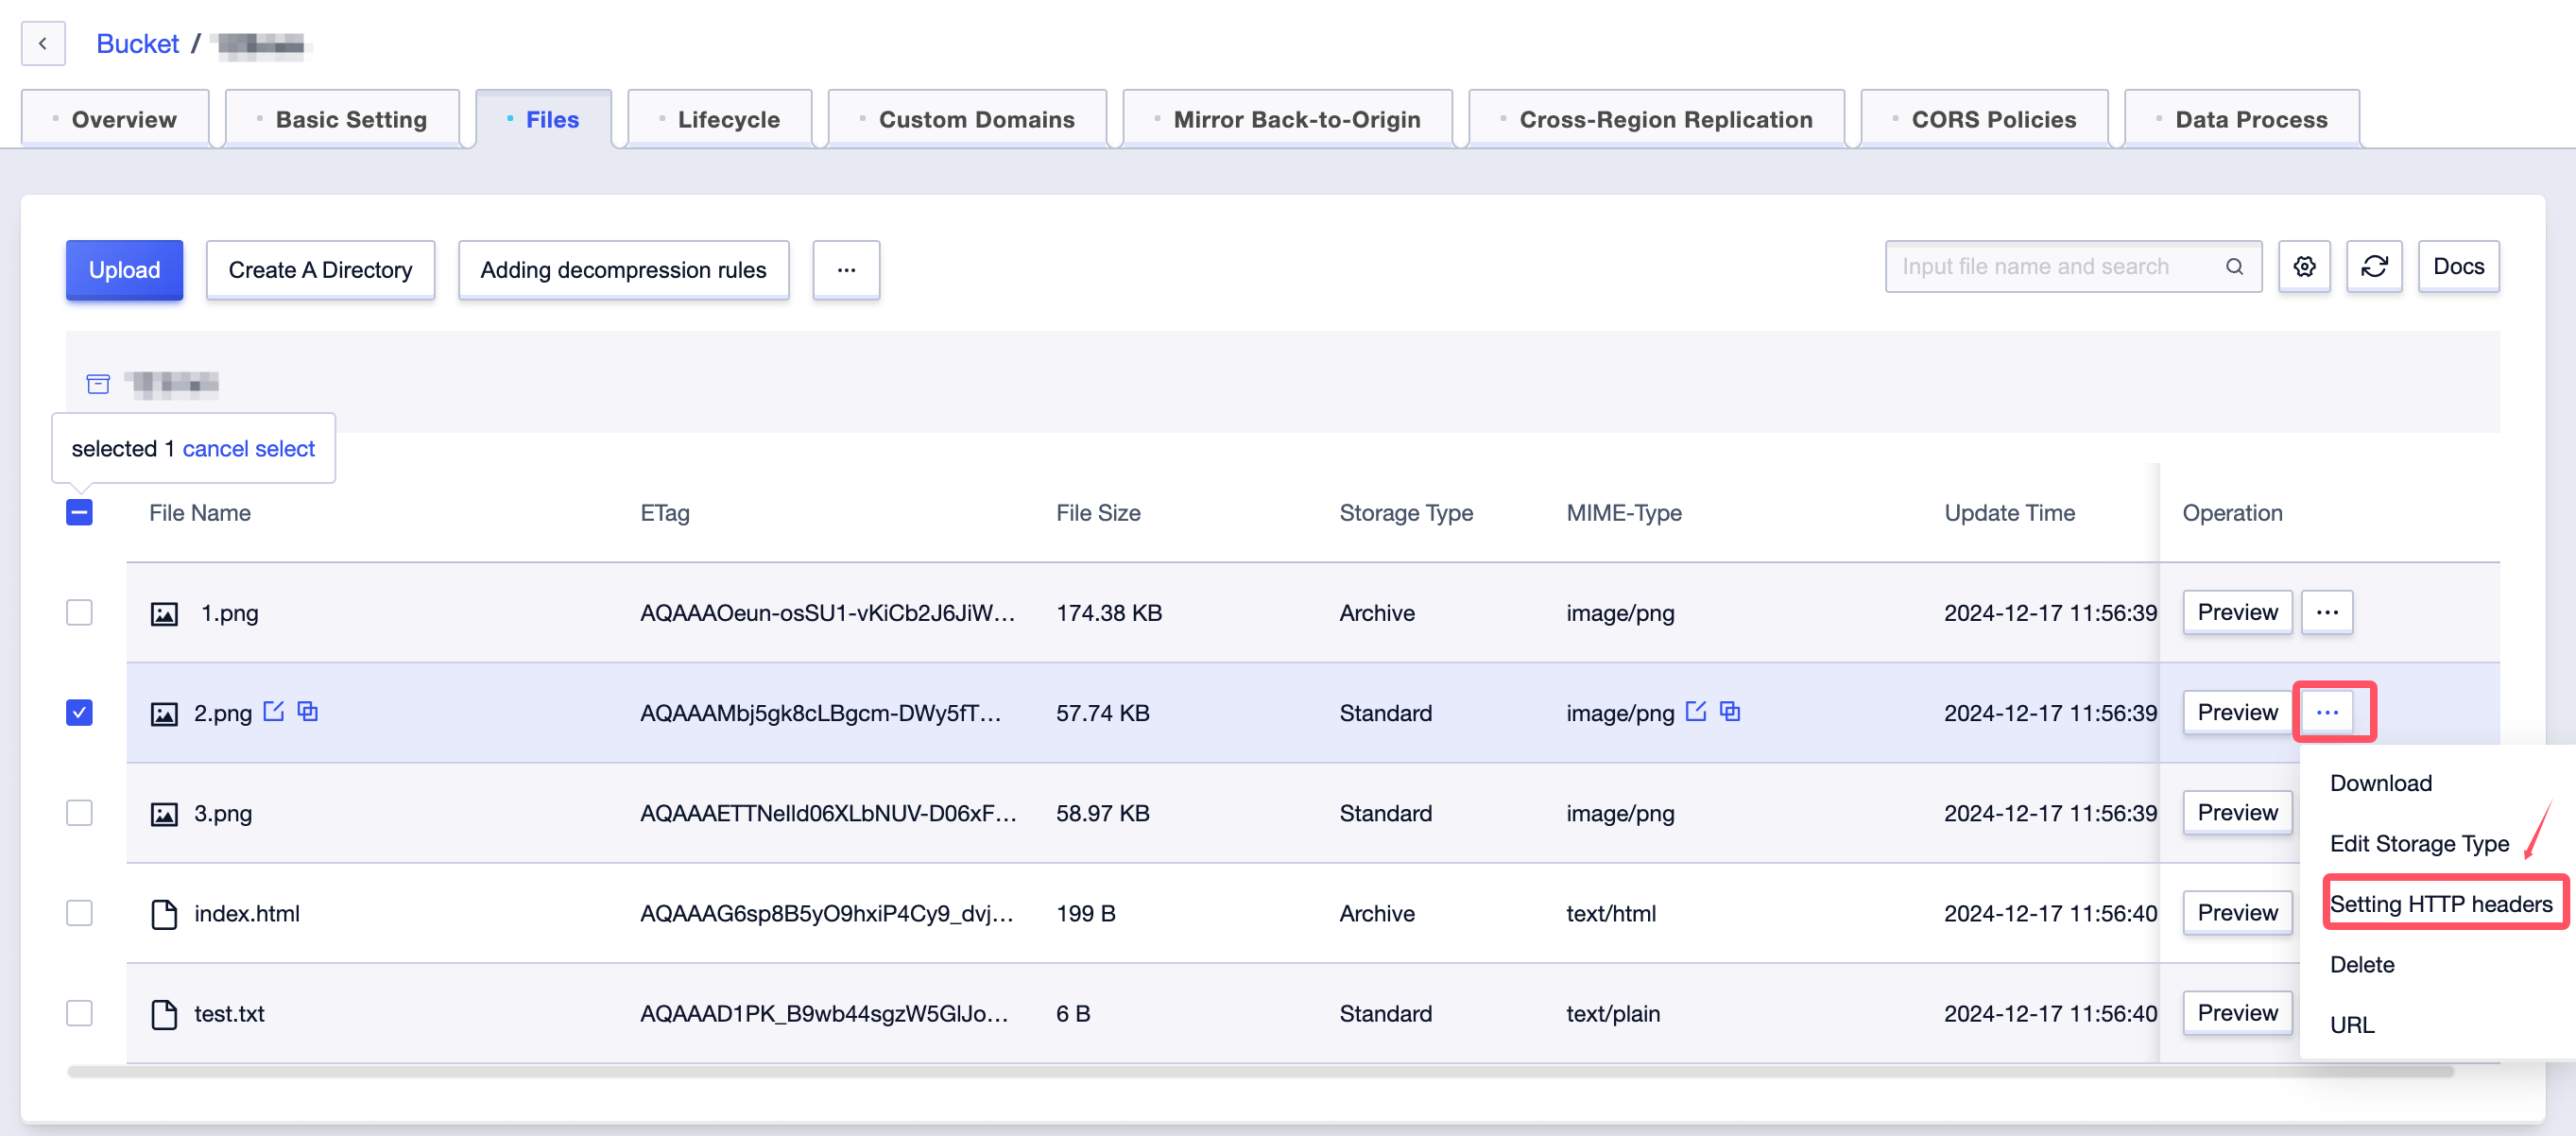
Task: Click the 3.png image file icon
Action: [x=164, y=813]
